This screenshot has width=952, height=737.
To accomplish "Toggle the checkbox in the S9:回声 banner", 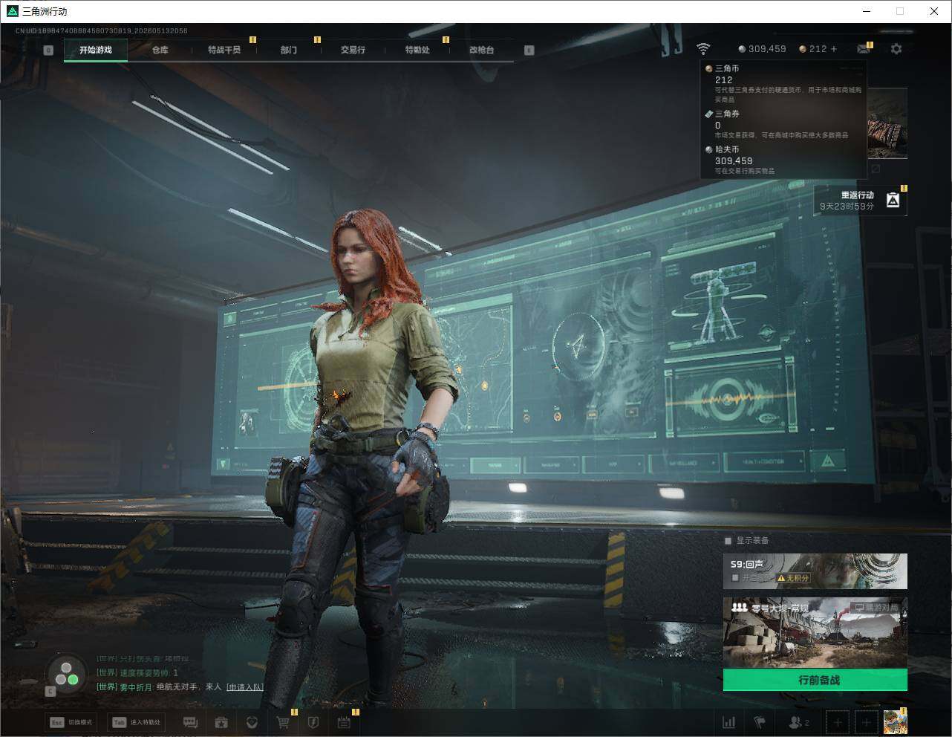I will [735, 577].
